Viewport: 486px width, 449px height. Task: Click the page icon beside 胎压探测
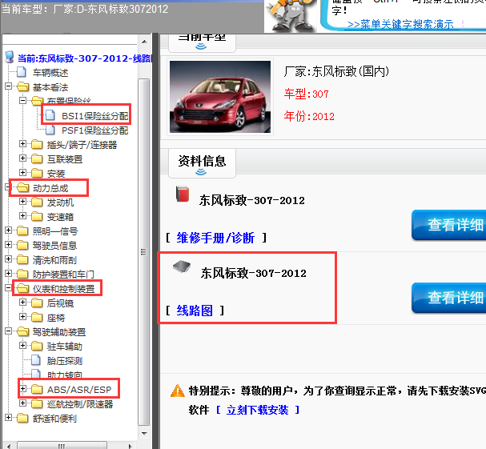pos(36,360)
